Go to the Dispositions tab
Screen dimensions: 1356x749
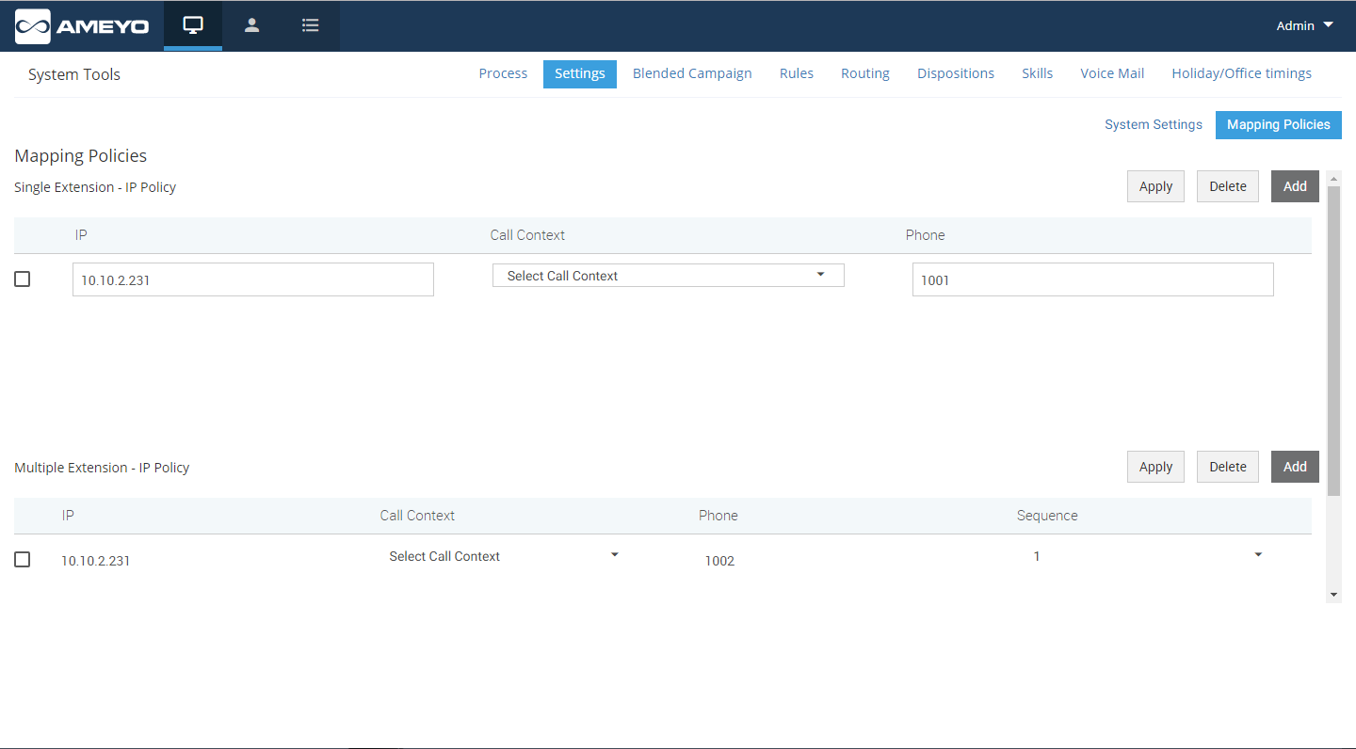pyautogui.click(x=956, y=73)
